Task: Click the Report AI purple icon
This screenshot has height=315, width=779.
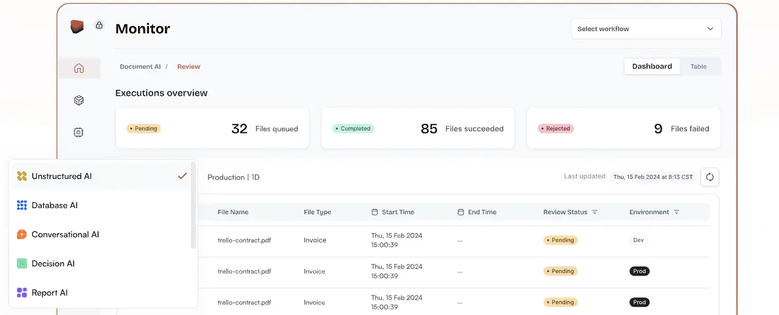Action: coord(22,293)
